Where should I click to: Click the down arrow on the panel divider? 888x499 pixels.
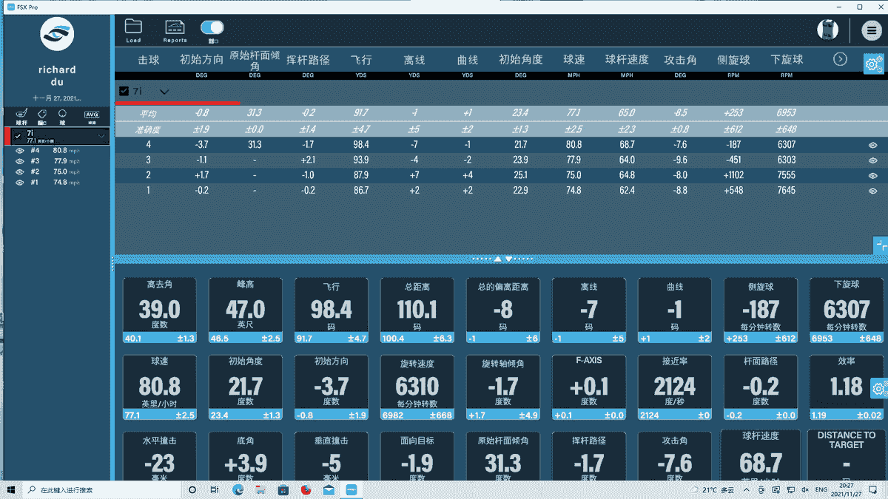click(x=509, y=259)
